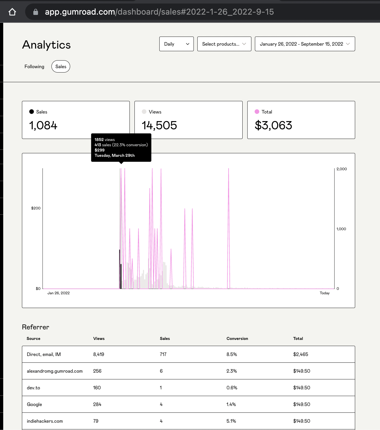Switch to the Following tab

[x=34, y=66]
